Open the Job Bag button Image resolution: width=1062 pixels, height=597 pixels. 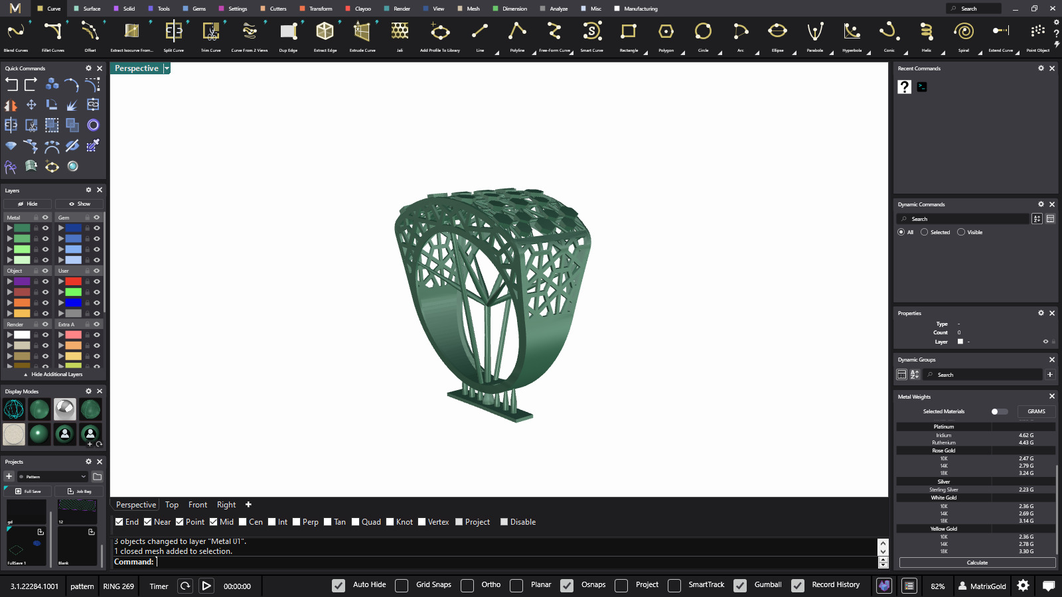click(x=79, y=491)
